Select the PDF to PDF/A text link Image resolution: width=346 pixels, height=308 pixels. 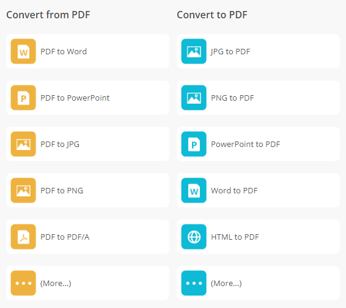(x=65, y=237)
